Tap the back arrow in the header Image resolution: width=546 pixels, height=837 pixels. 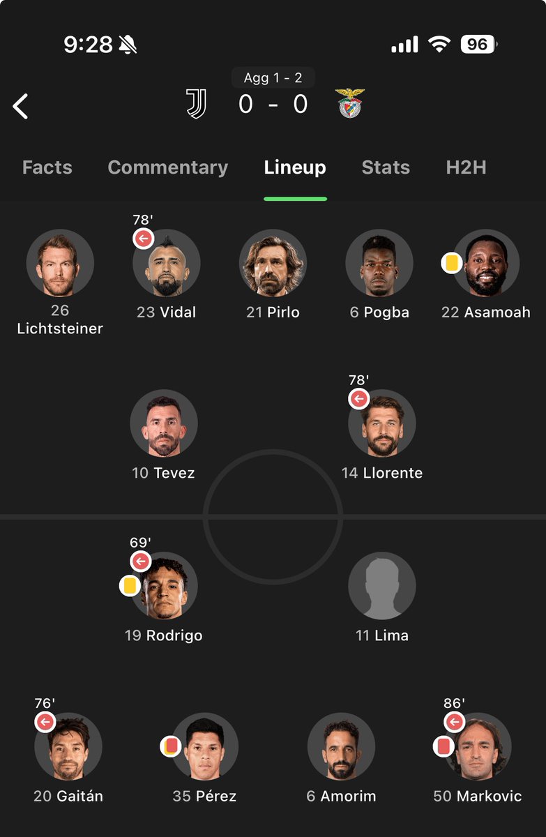[21, 106]
